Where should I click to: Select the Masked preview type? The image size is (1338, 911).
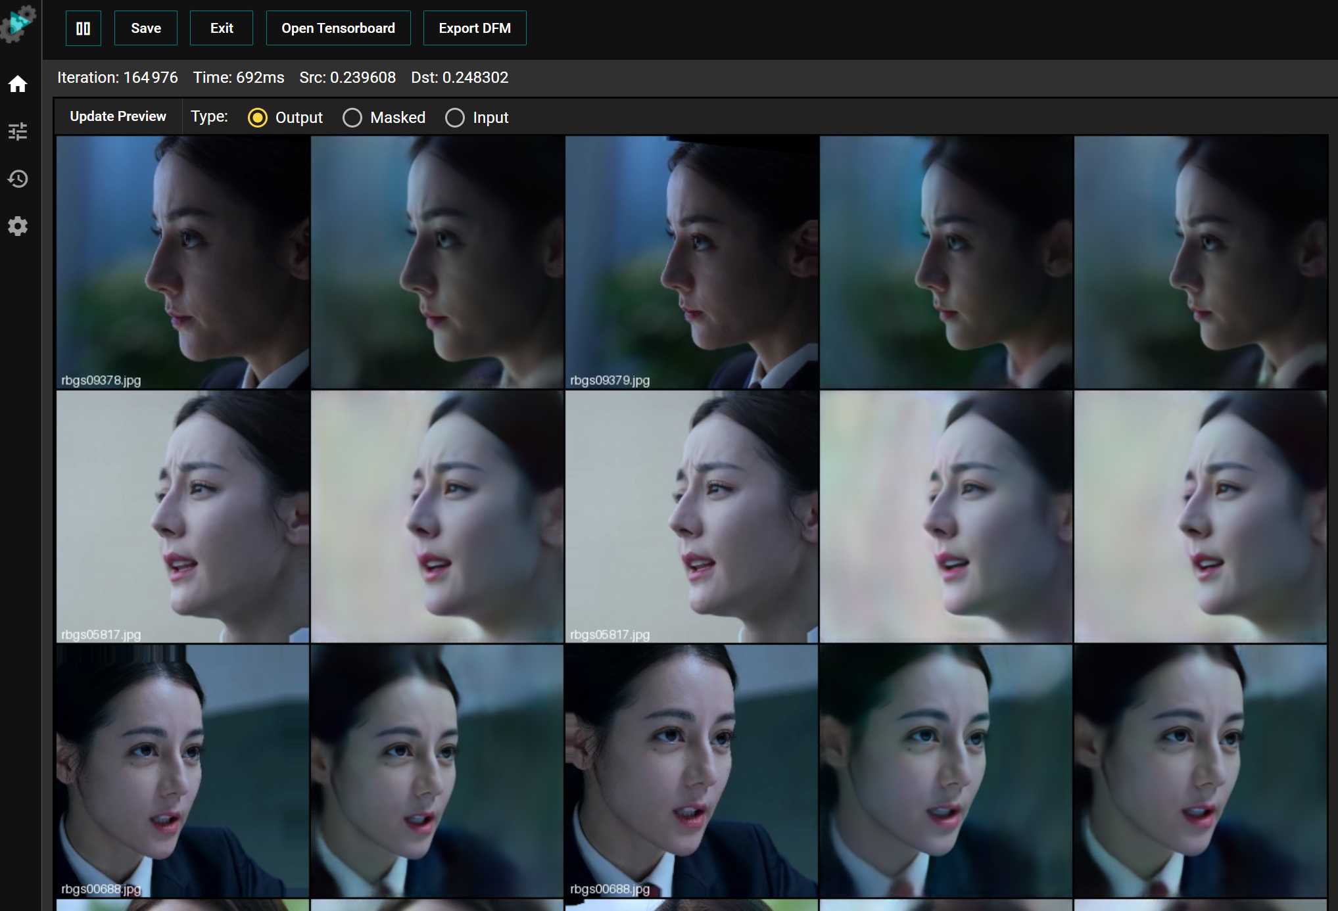point(352,118)
